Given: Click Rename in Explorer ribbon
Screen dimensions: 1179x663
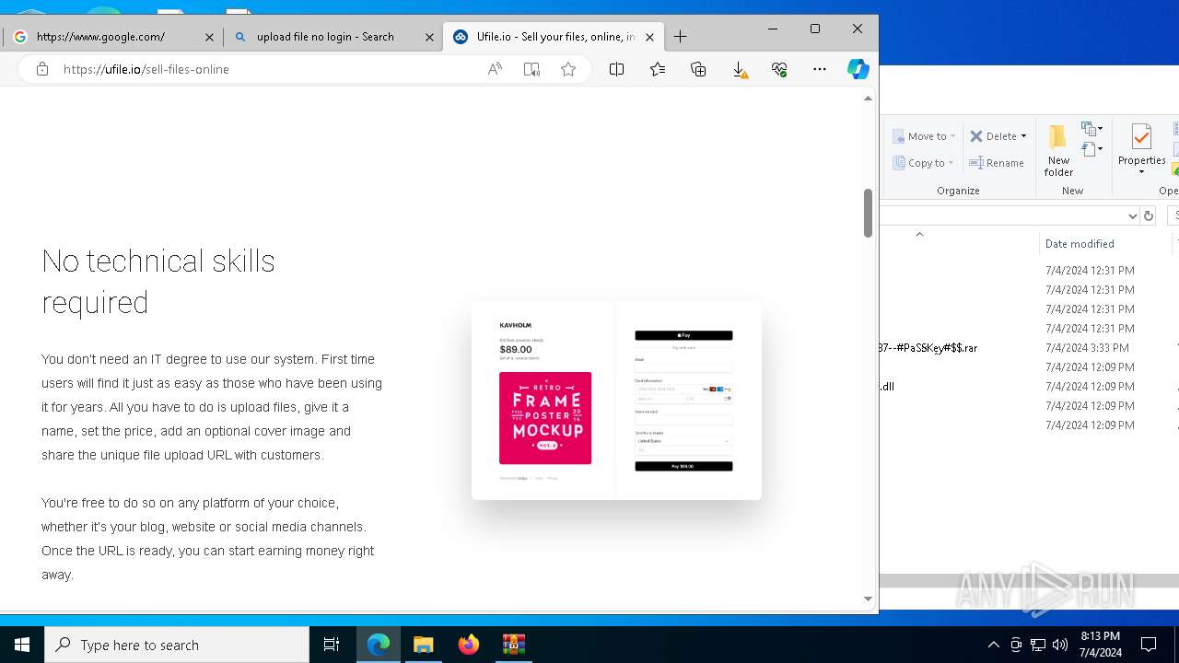Looking at the screenshot, I should click(x=997, y=163).
